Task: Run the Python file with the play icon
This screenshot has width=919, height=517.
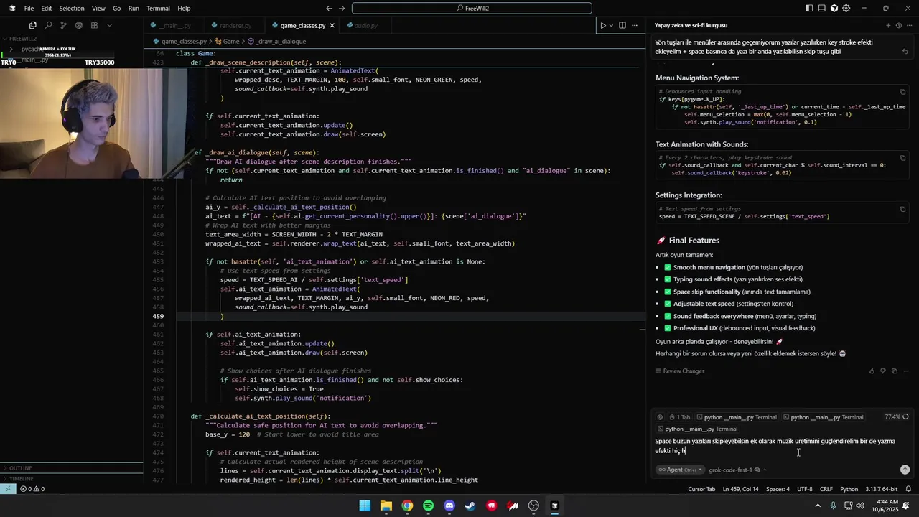Action: [x=603, y=25]
